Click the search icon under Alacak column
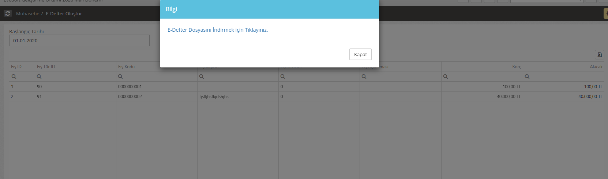Screen dimensions: 608x179 tap(527, 77)
